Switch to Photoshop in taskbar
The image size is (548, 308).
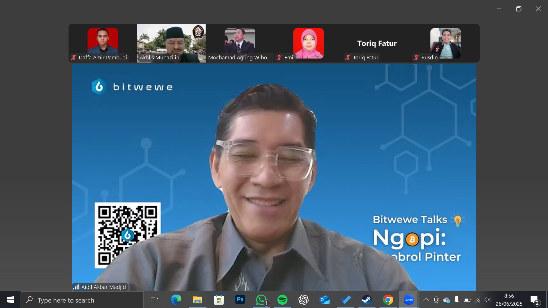click(x=240, y=300)
